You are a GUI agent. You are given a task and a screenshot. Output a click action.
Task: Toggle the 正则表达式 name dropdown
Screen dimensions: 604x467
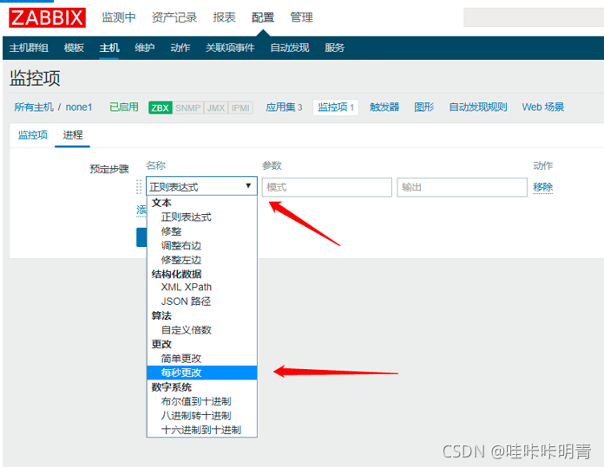(x=201, y=187)
